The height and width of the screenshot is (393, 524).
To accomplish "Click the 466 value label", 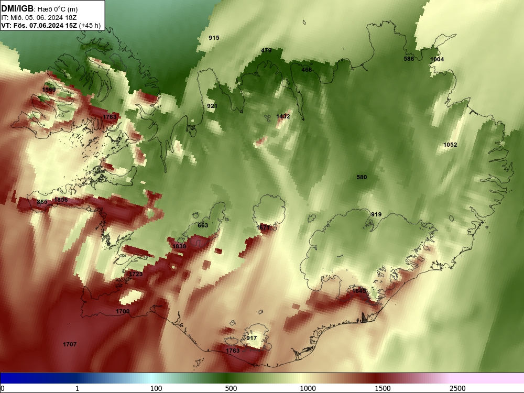I will coord(307,70).
